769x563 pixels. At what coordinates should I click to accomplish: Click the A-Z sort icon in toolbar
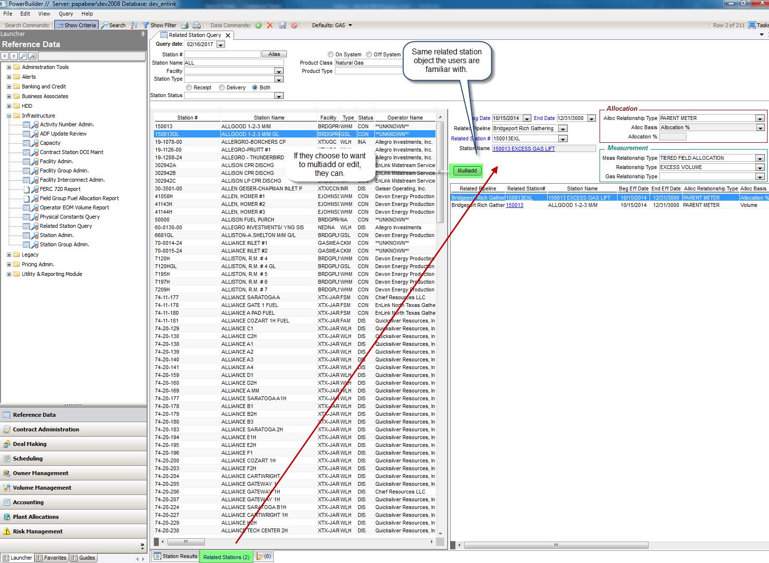coord(134,25)
